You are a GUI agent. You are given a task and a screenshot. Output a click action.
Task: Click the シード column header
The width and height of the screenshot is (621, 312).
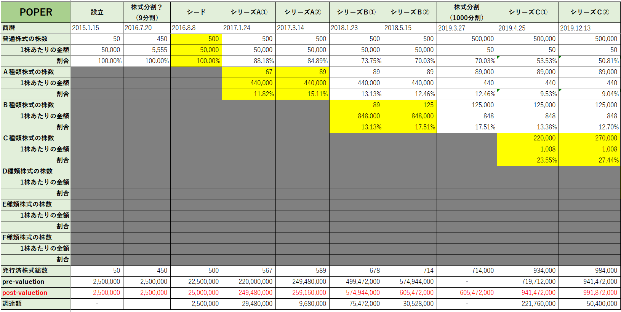click(x=196, y=12)
